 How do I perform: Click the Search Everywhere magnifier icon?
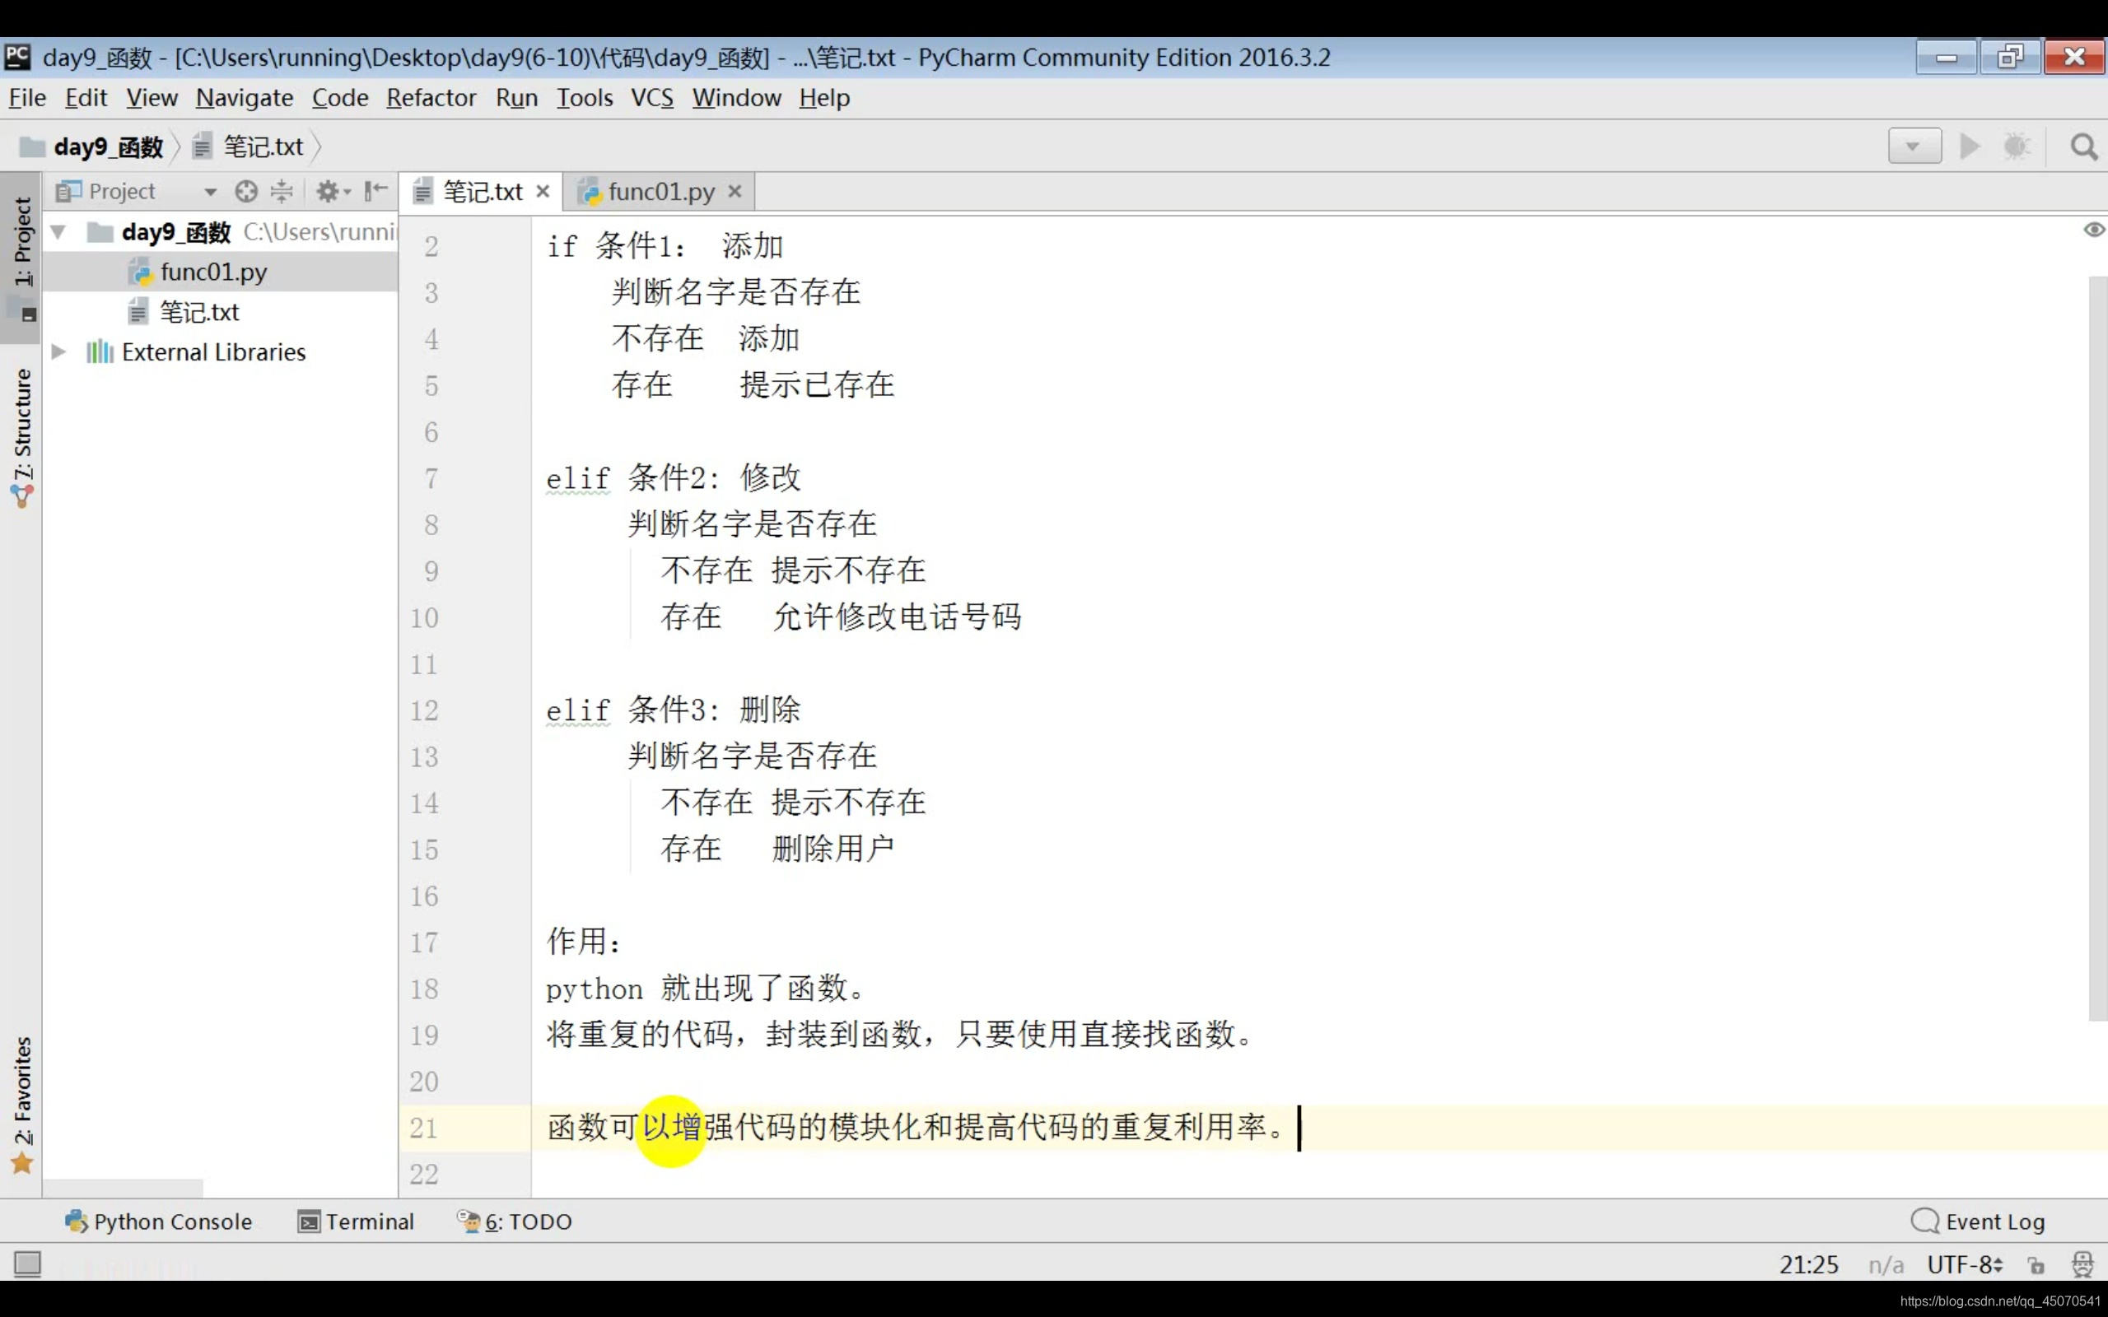[x=2082, y=147]
